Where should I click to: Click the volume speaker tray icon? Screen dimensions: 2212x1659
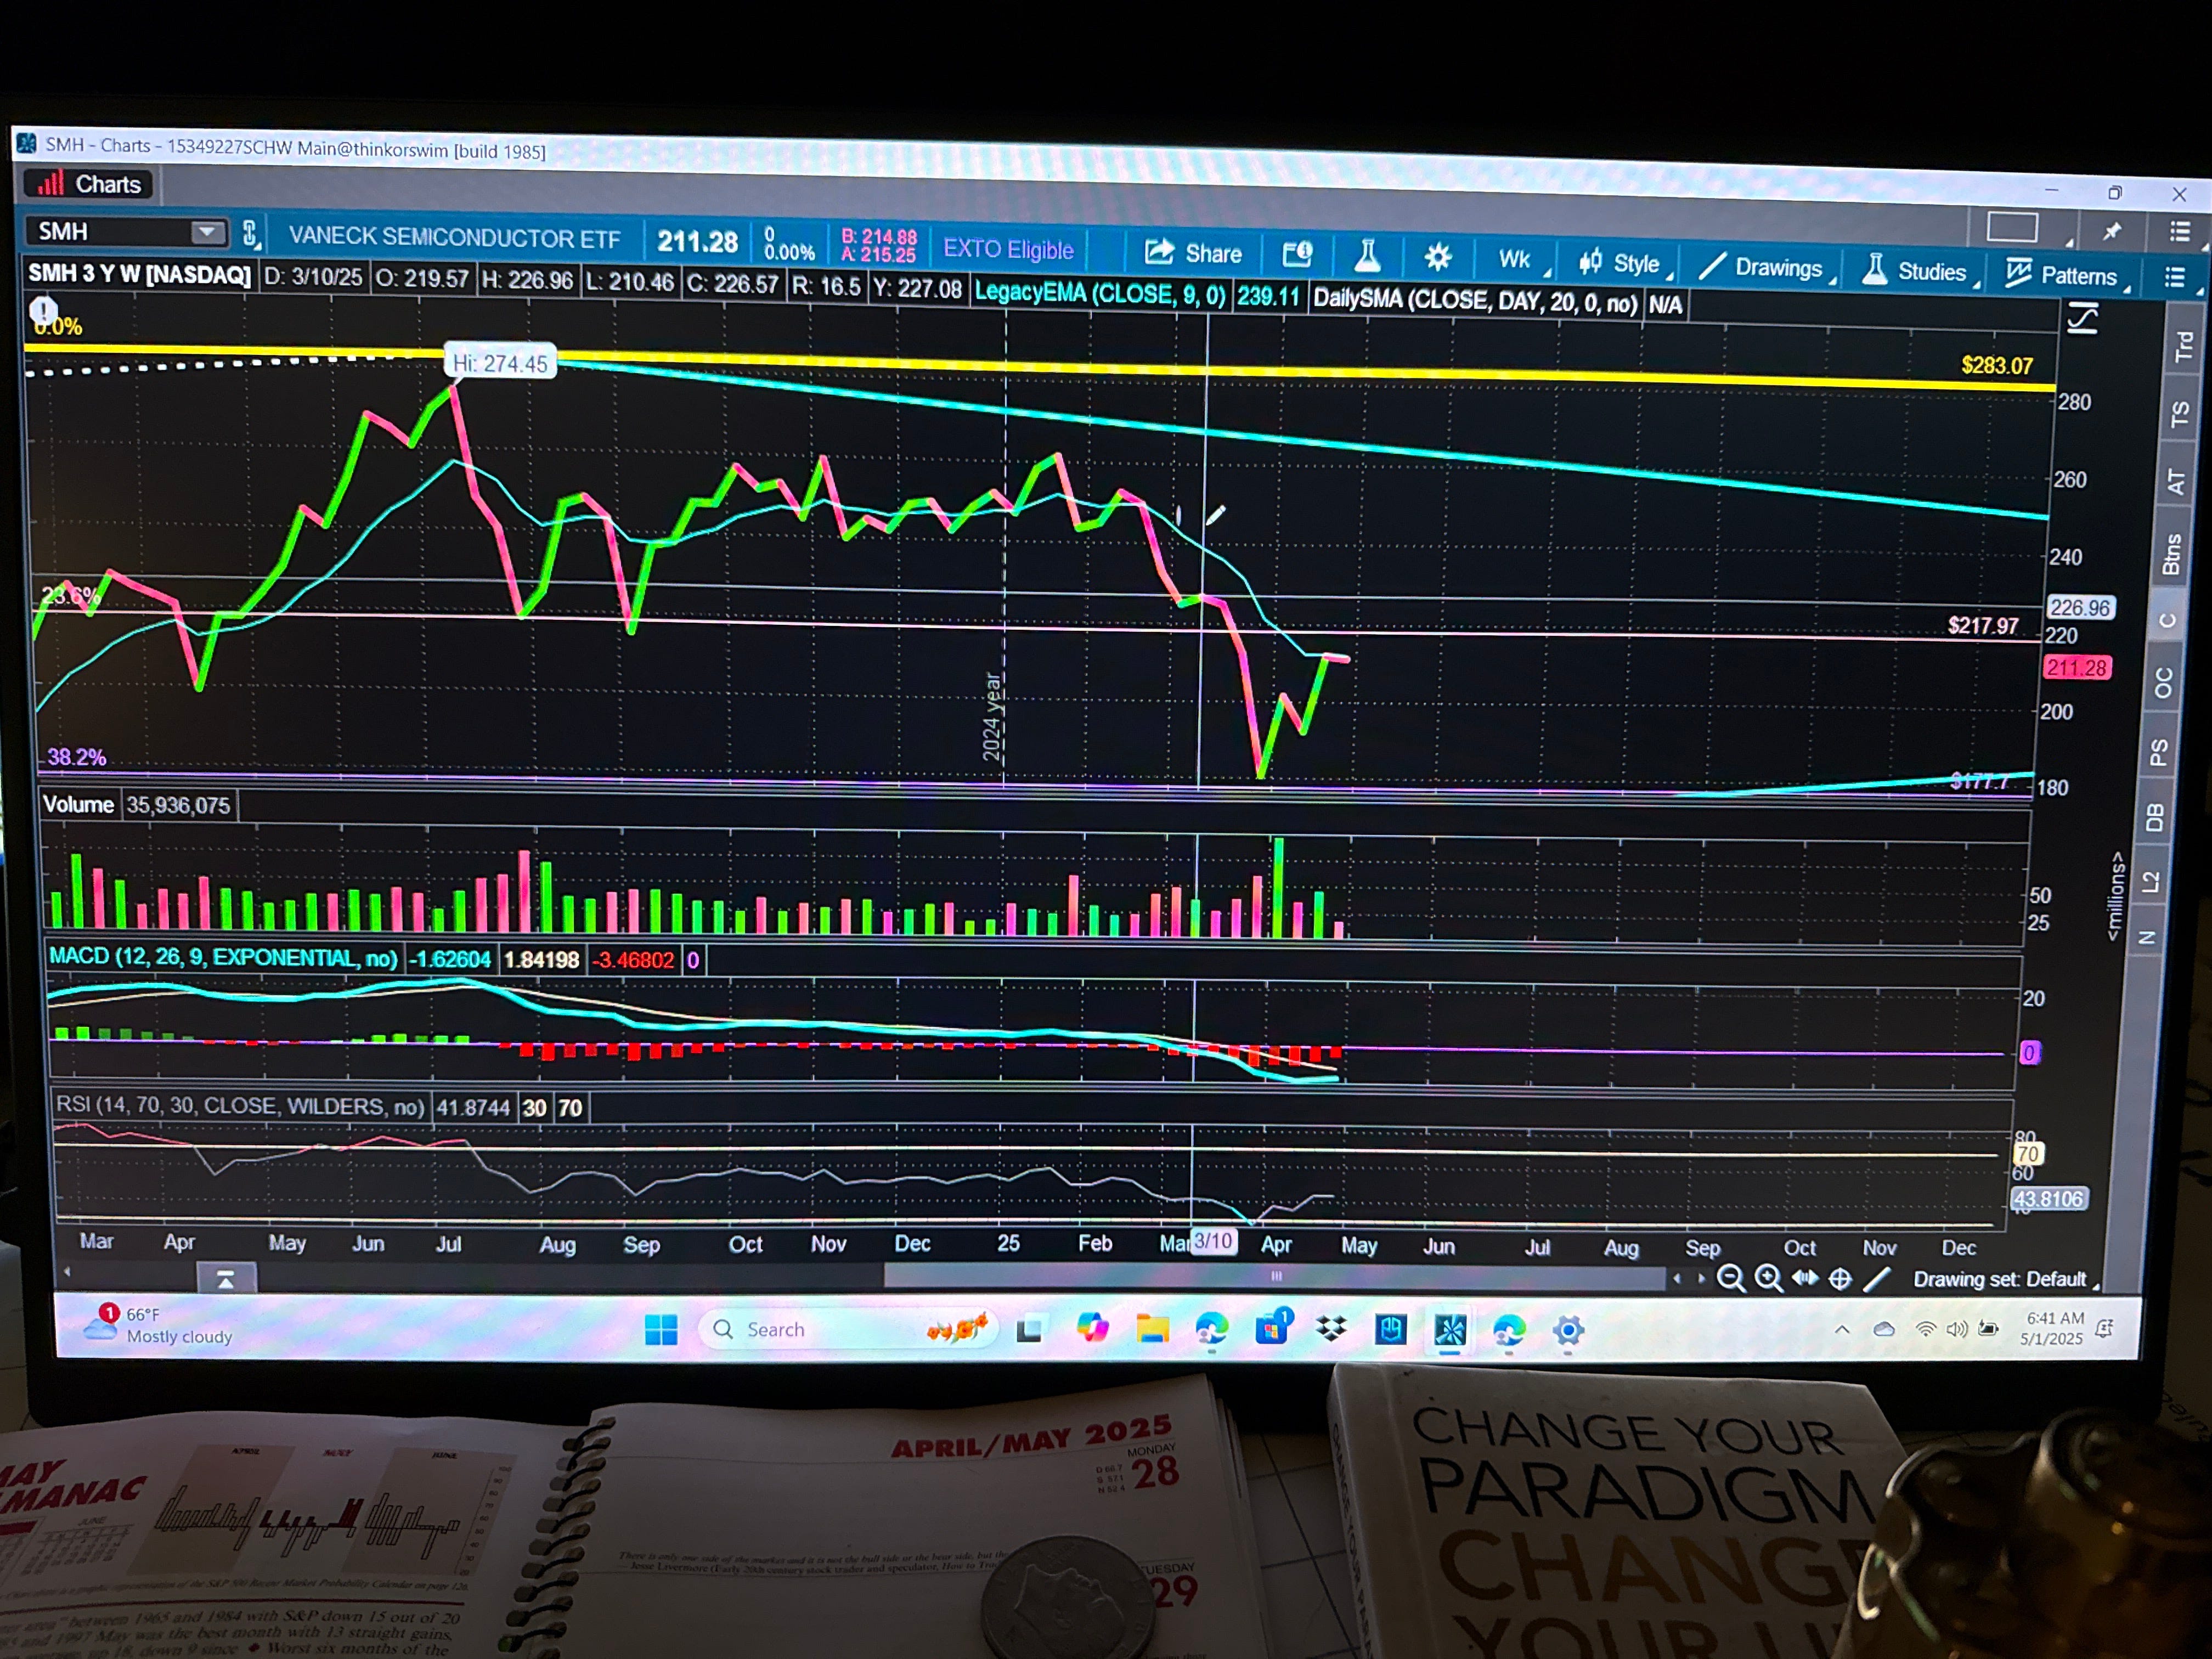point(1957,1329)
